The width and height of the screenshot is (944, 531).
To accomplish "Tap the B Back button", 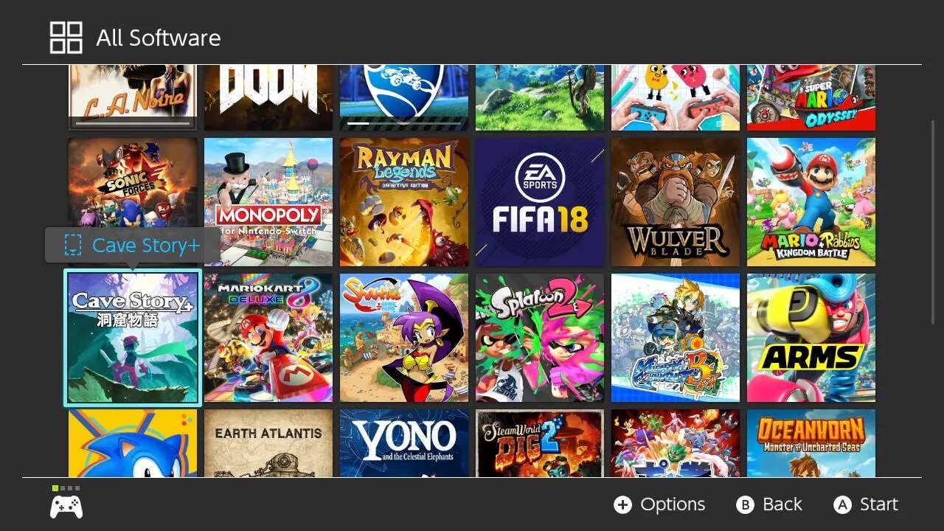I will point(769,504).
